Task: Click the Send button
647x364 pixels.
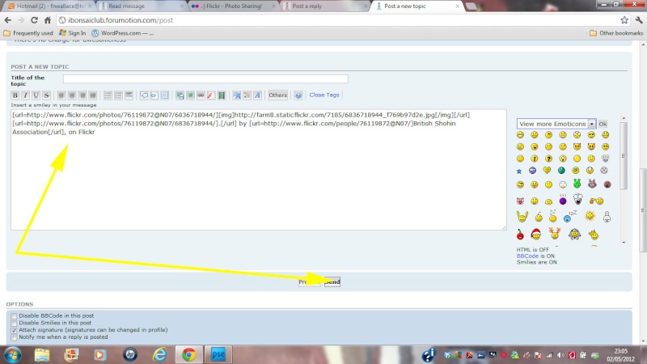Action: point(332,281)
